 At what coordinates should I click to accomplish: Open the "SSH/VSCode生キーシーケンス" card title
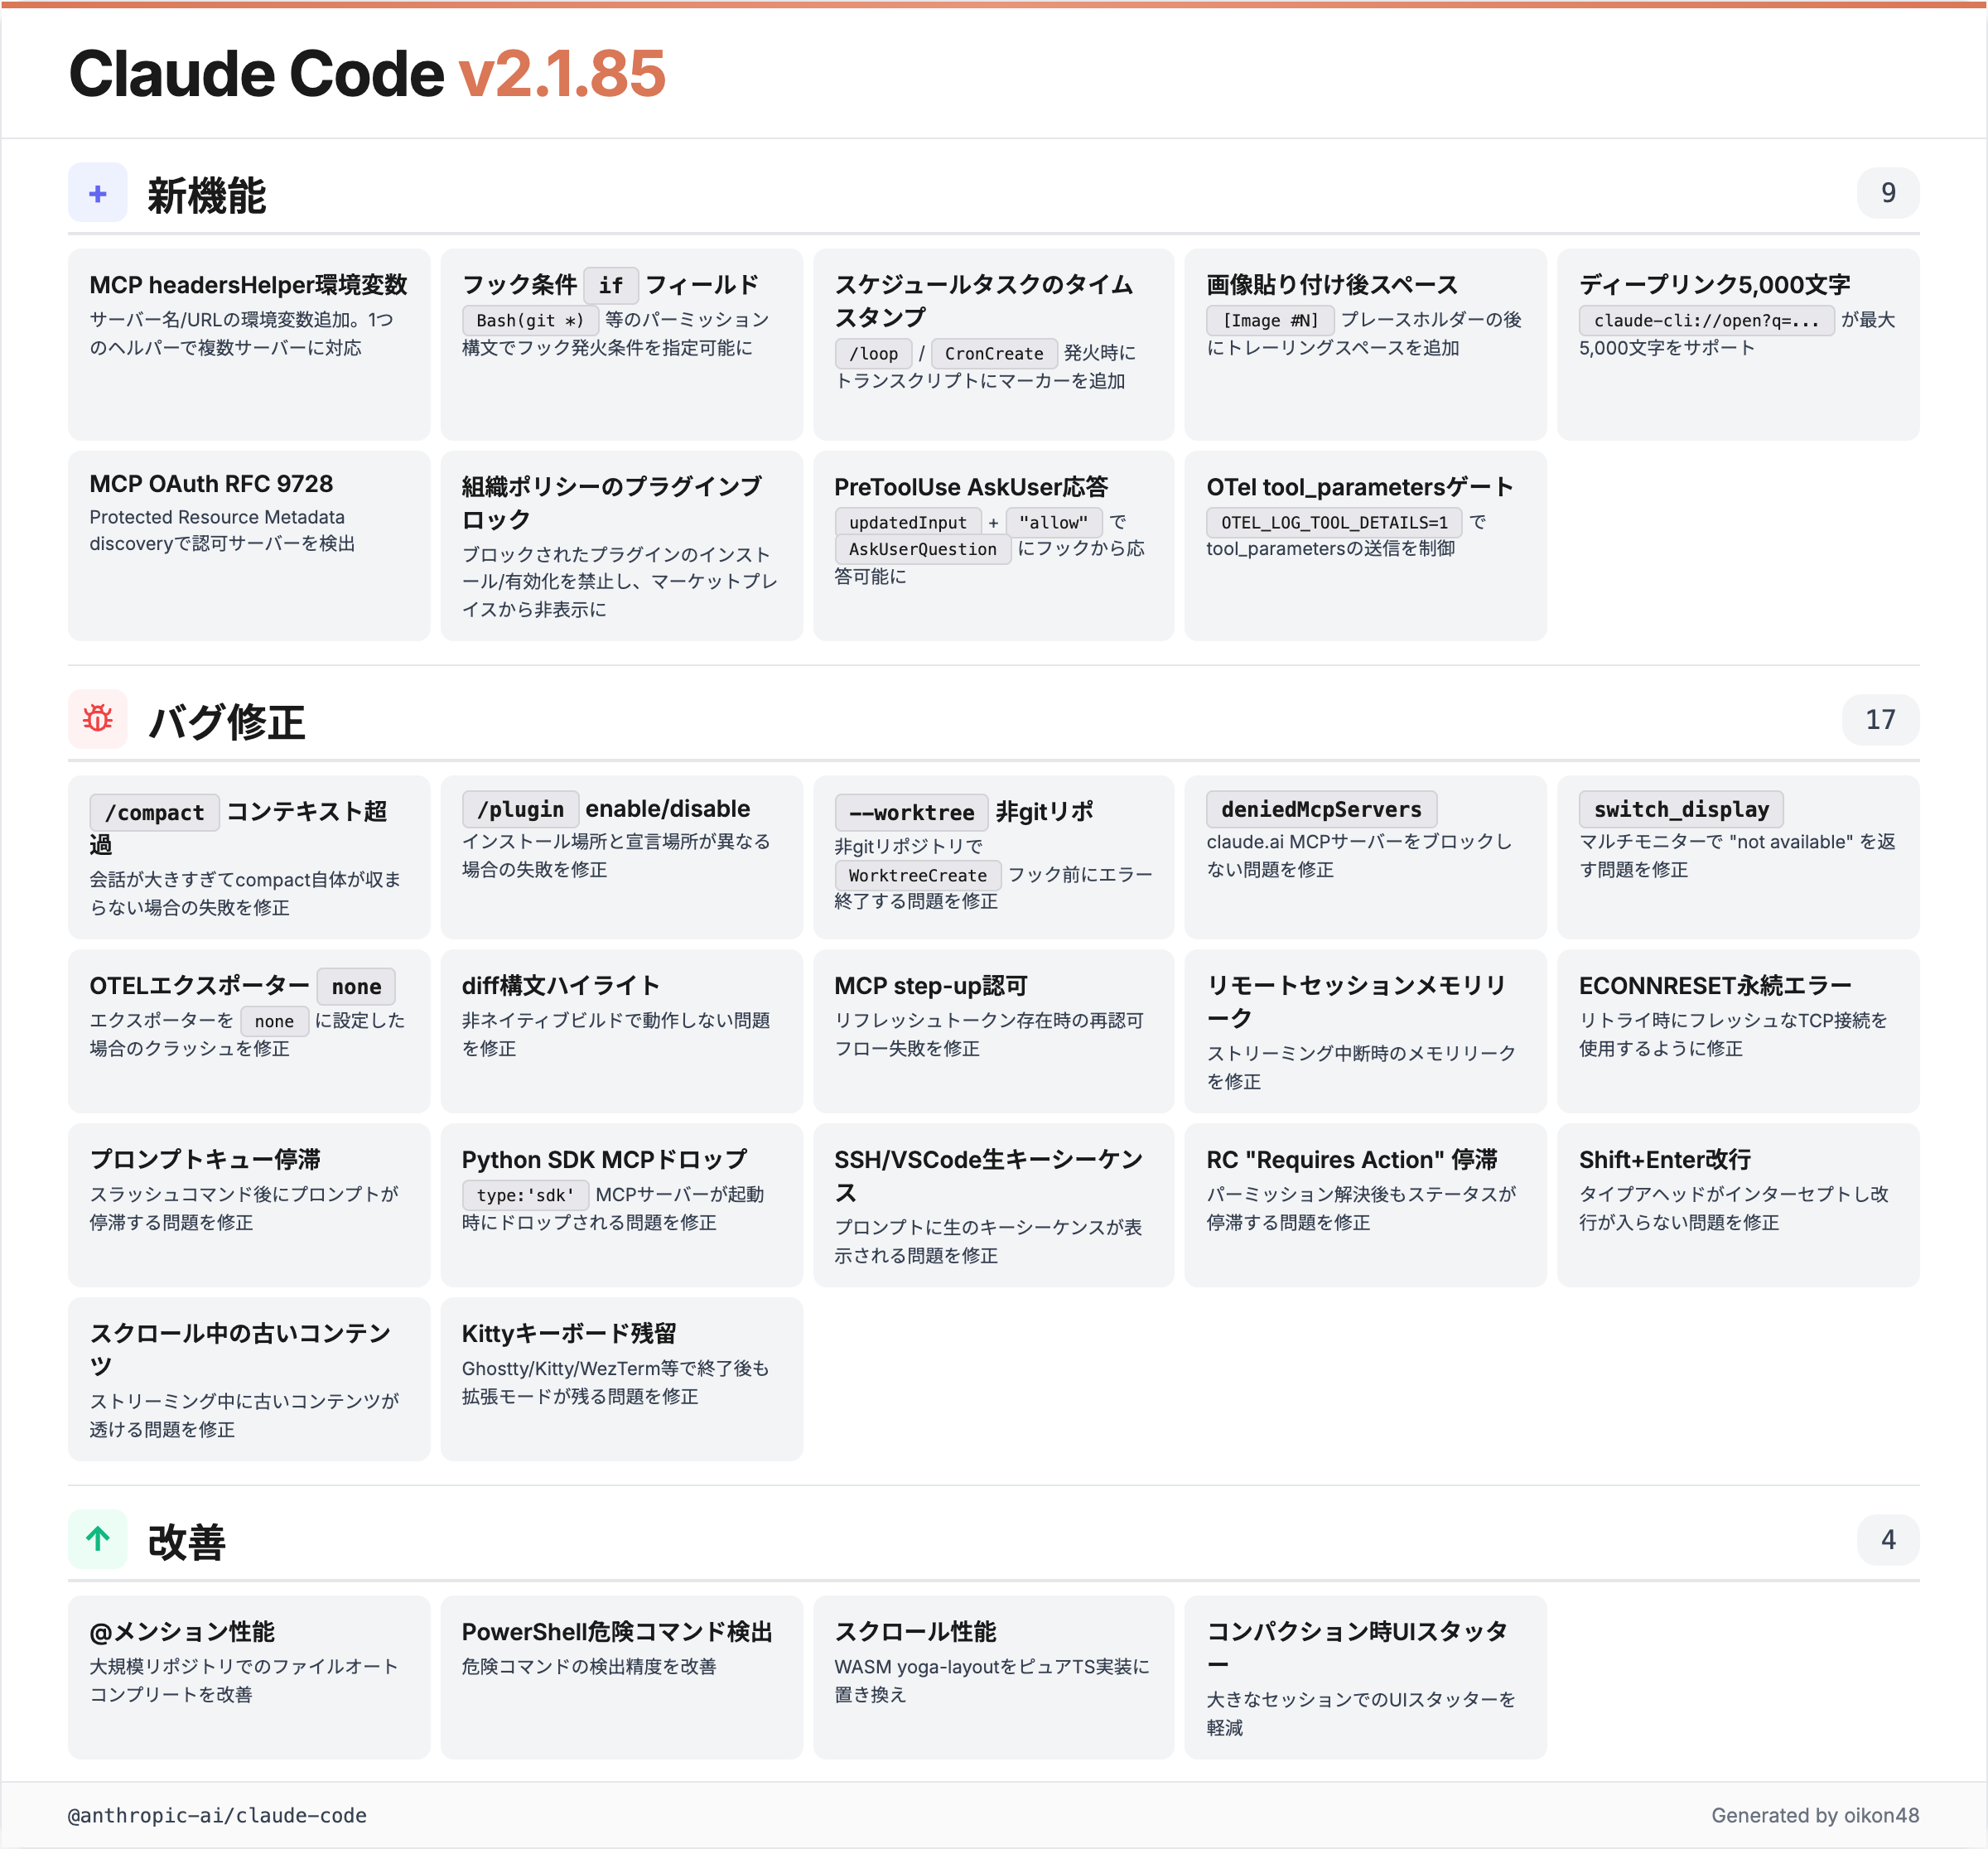tap(988, 1176)
